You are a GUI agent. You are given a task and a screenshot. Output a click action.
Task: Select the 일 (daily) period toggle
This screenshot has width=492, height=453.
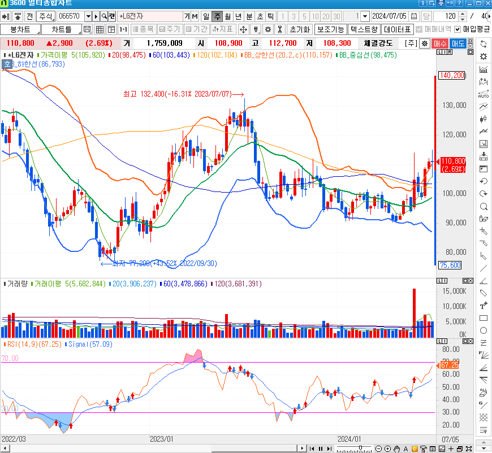[x=206, y=16]
